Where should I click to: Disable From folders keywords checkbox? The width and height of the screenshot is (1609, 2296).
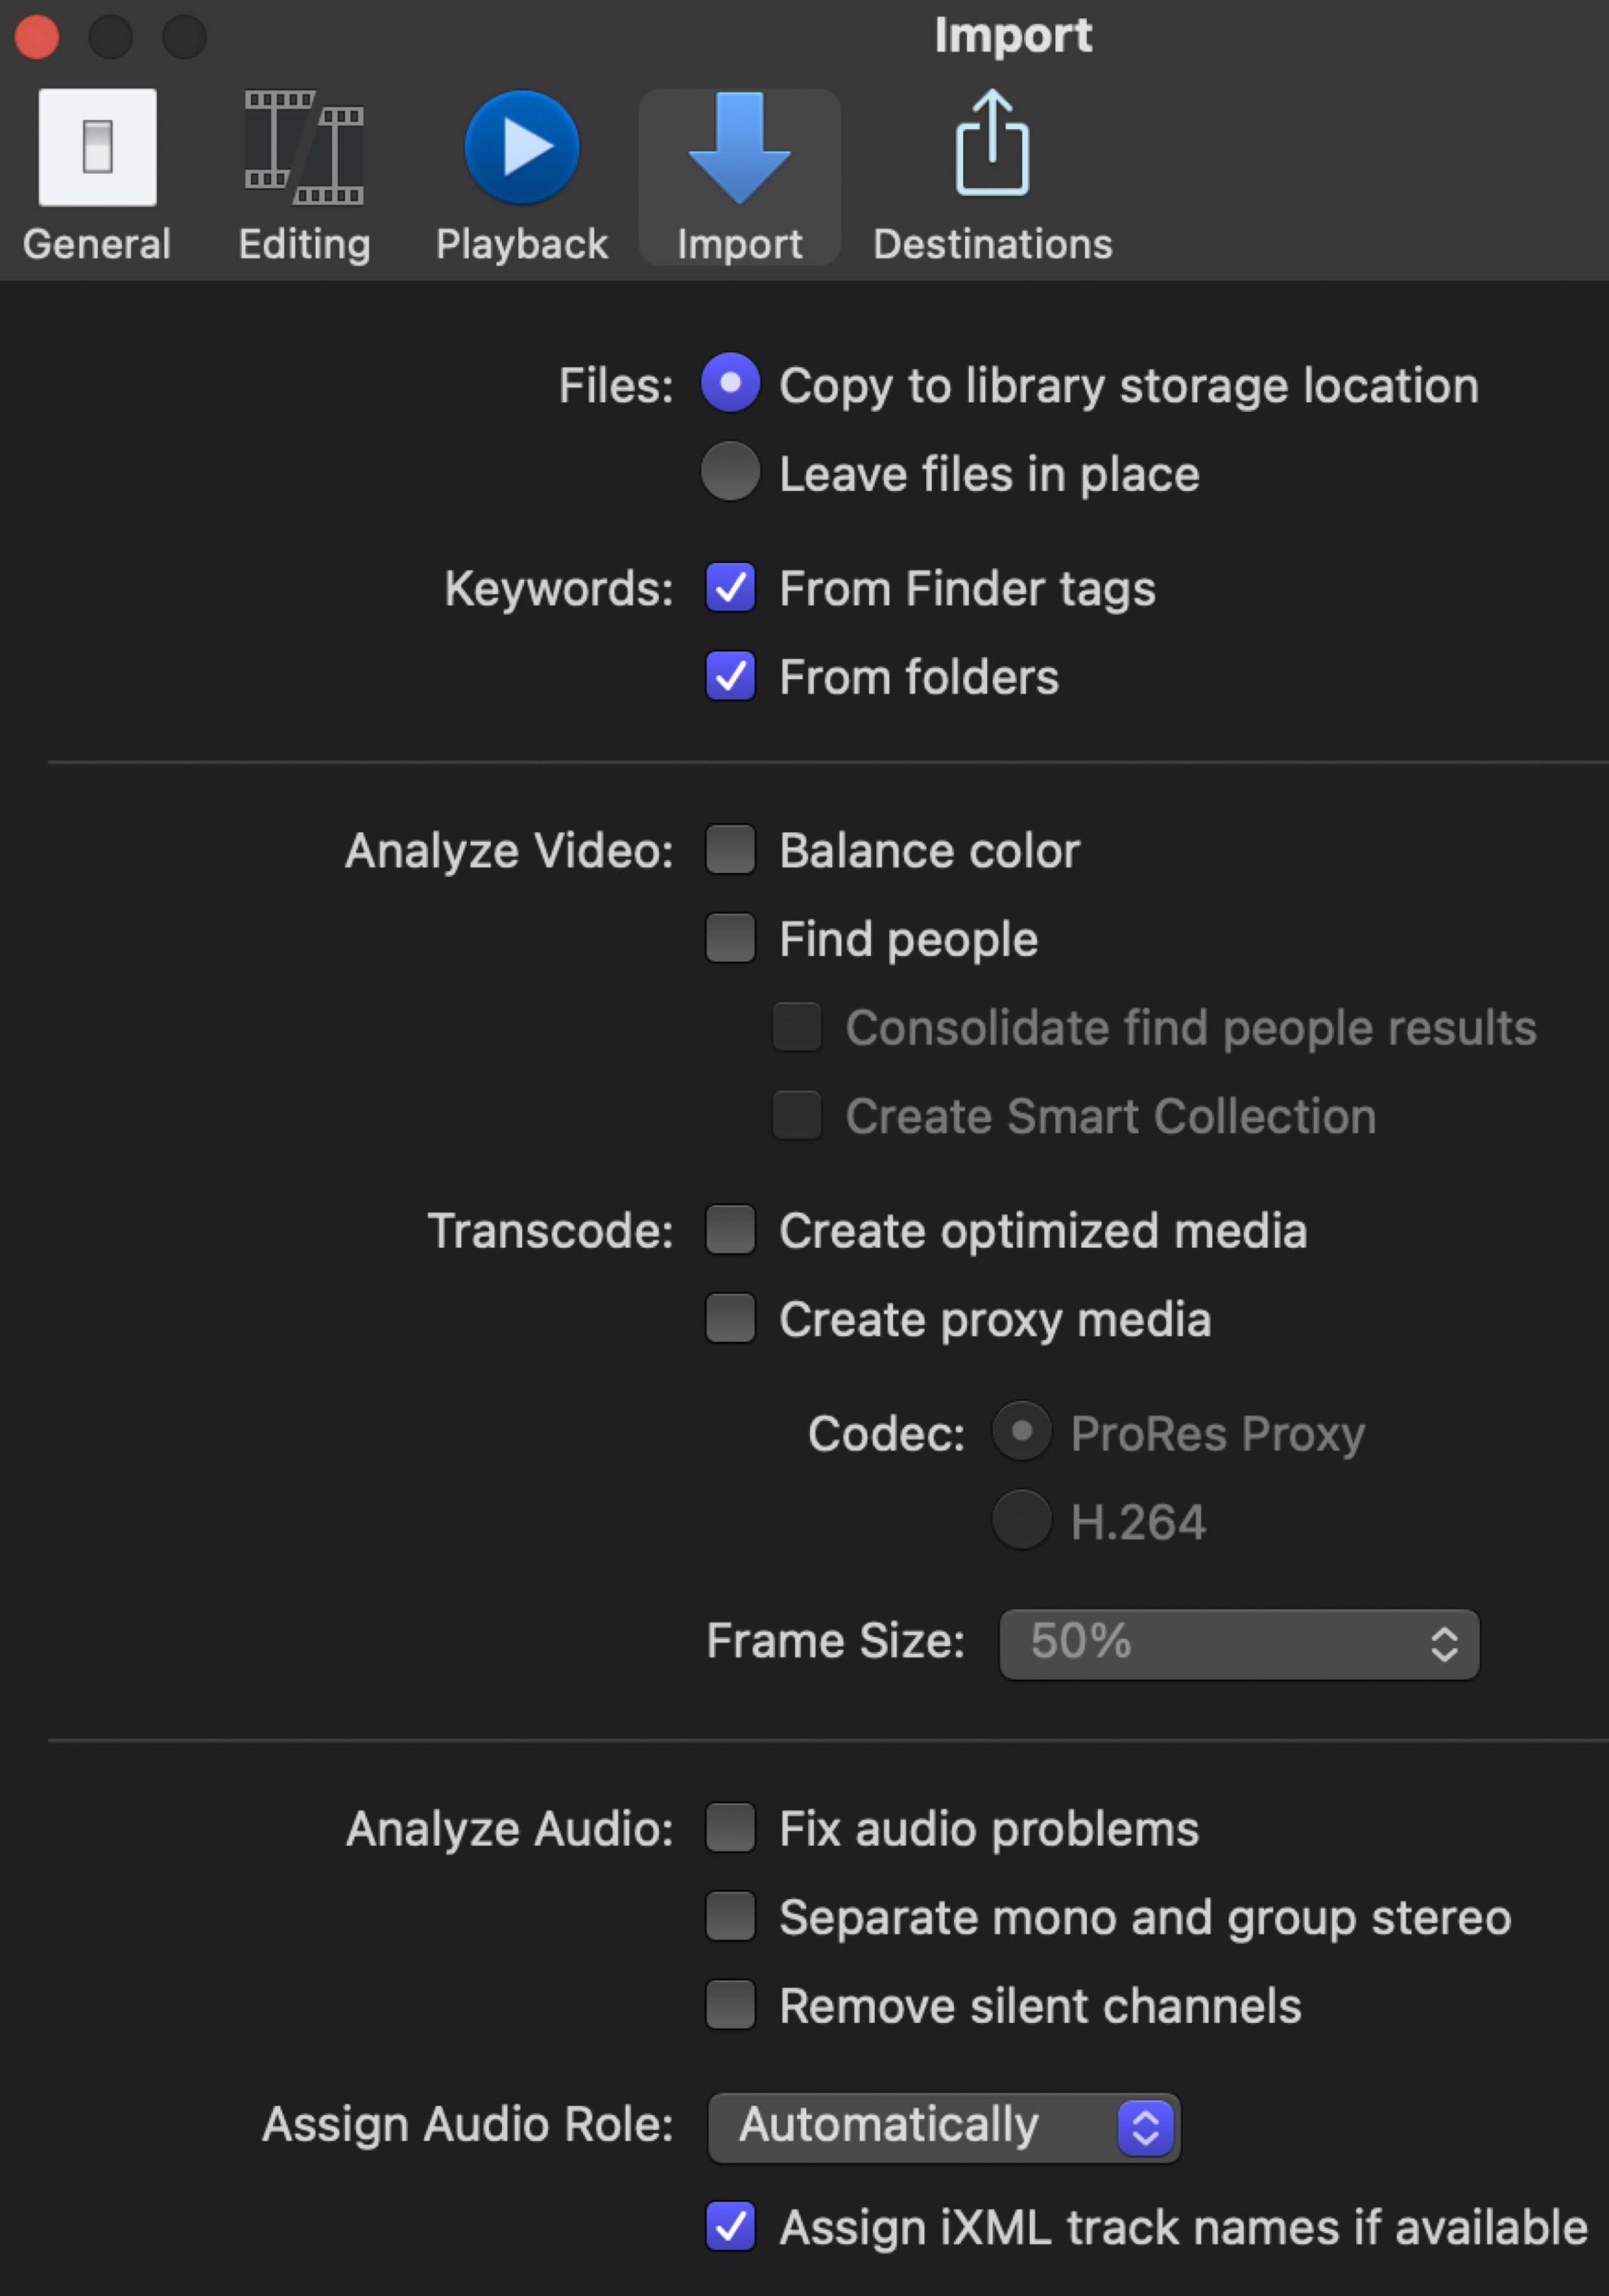[x=731, y=676]
